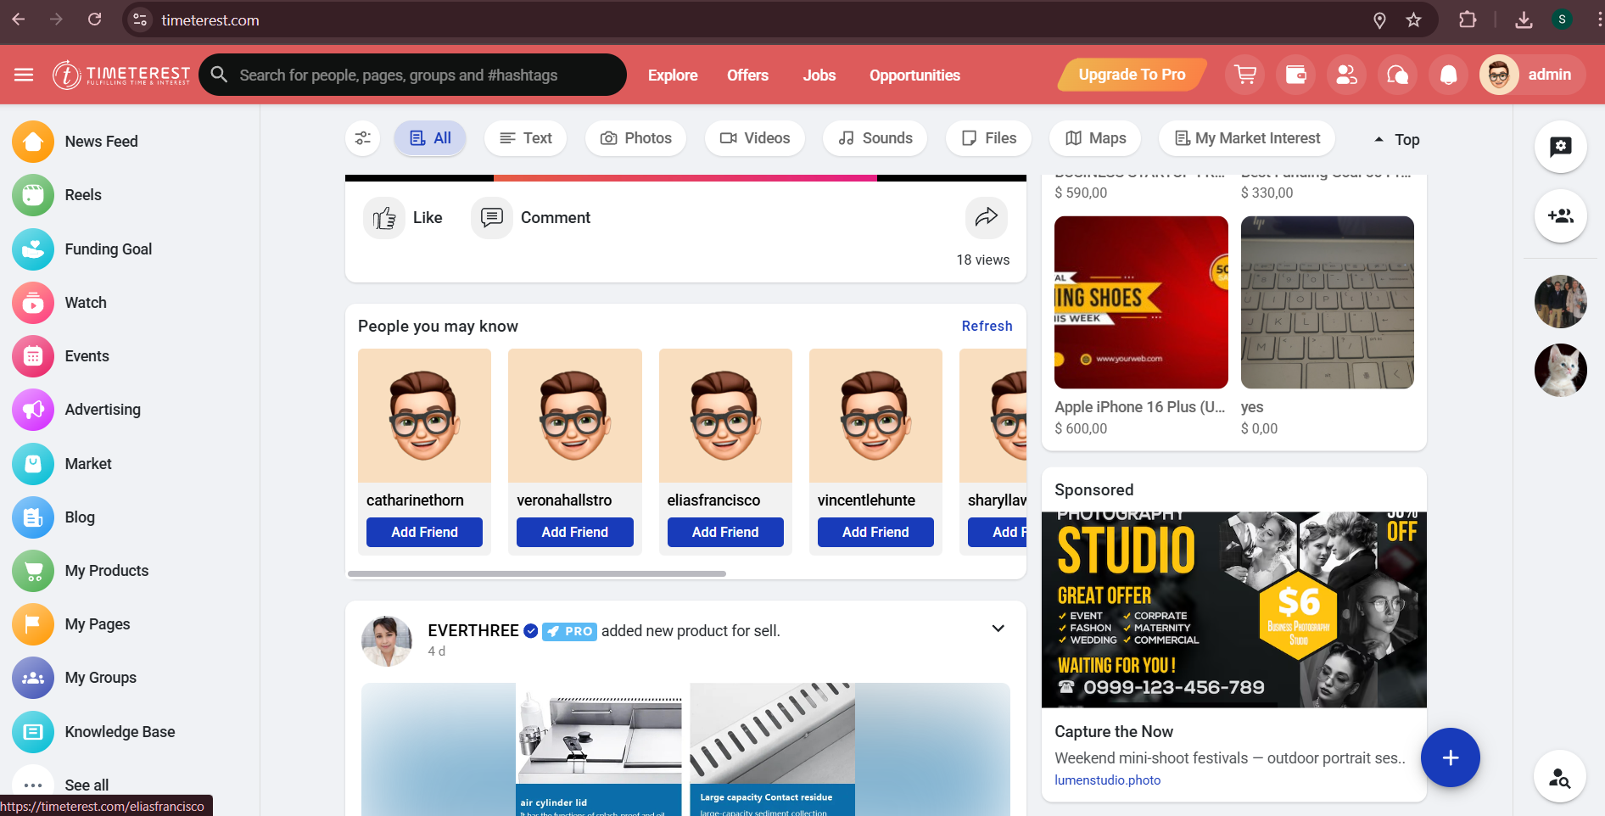
Task: Select the Photos filter tab
Action: point(635,138)
